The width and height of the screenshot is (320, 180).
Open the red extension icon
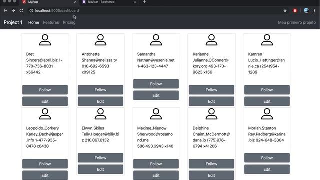[x=295, y=10]
